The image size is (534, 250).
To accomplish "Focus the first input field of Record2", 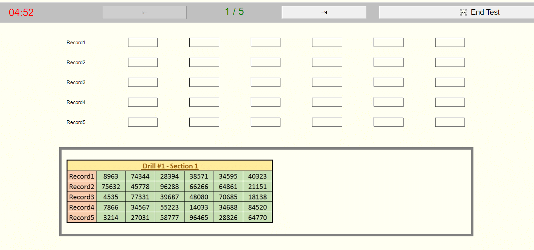I will coord(143,62).
